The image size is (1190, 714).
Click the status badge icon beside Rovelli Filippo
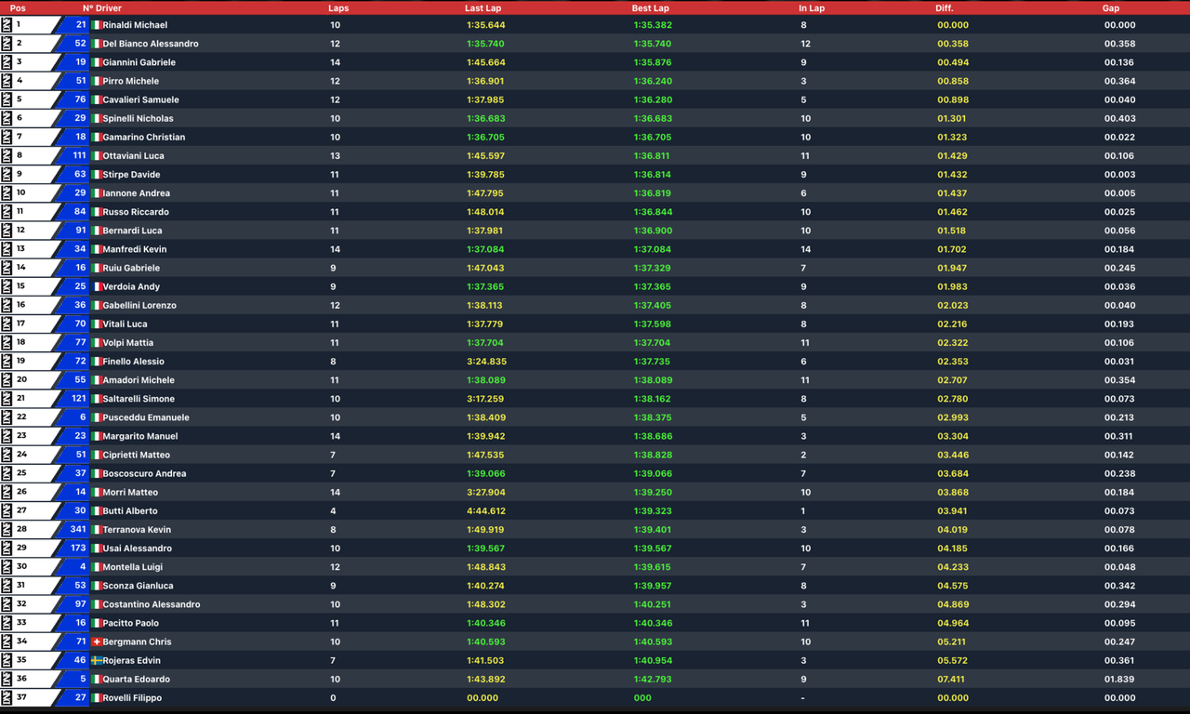tap(8, 697)
